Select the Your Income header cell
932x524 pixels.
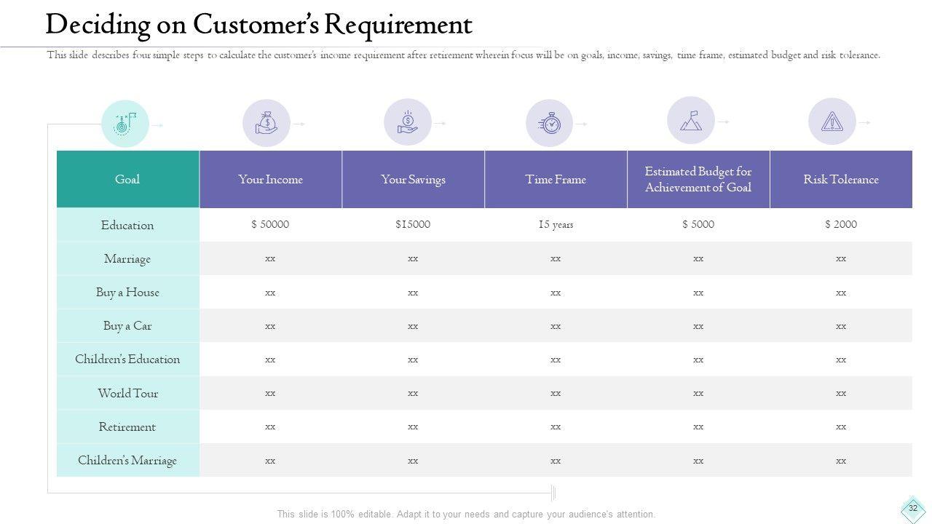point(270,179)
